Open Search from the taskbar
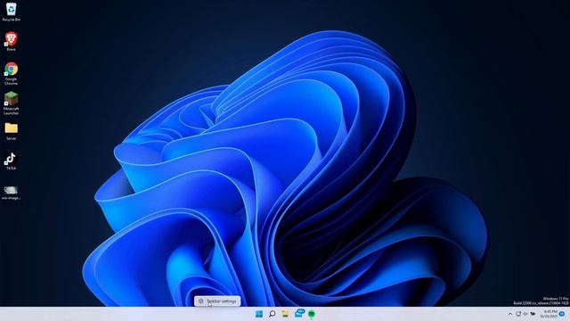The width and height of the screenshot is (570, 321). click(272, 314)
